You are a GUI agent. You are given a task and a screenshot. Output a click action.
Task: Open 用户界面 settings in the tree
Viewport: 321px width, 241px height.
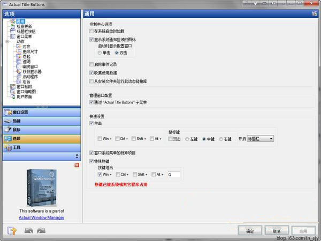[x=24, y=96]
